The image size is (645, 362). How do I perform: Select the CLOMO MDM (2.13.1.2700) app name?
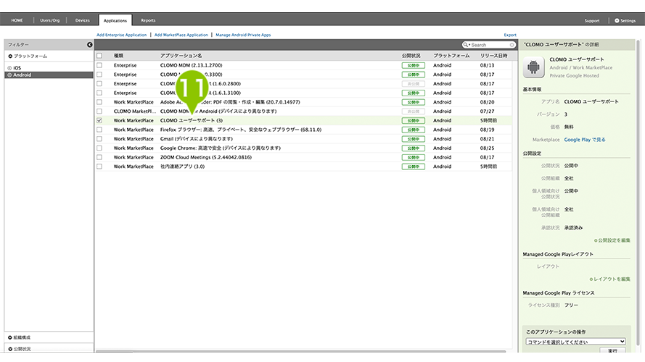coord(192,65)
